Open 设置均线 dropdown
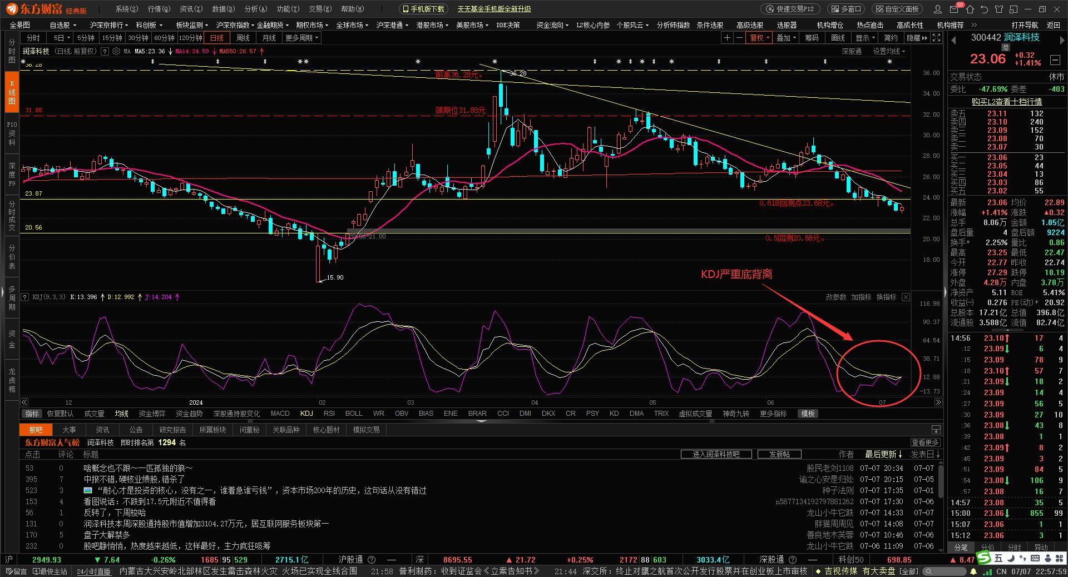This screenshot has height=577, width=1068. pos(889,51)
